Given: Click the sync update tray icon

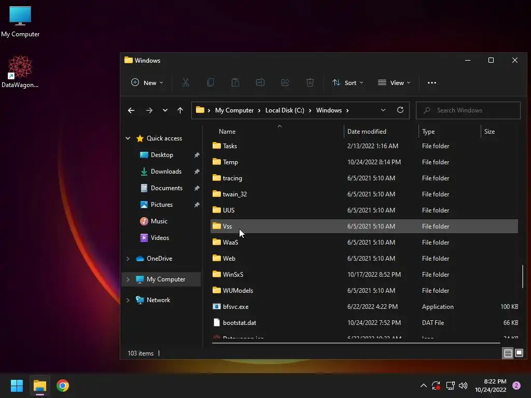Looking at the screenshot, I should click(x=436, y=386).
